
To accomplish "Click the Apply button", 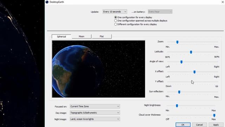I will tap(216, 125).
